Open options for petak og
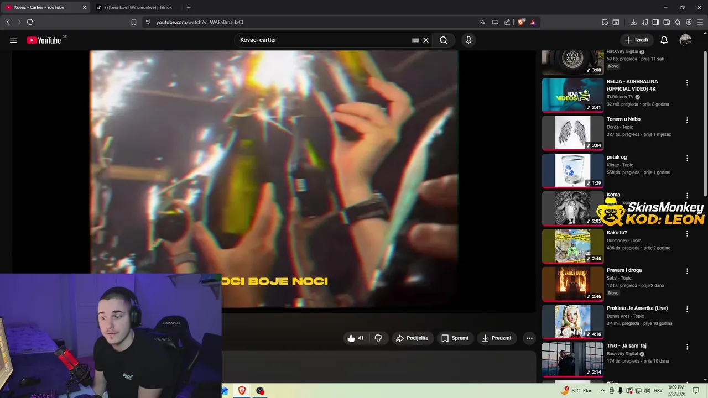This screenshot has width=708, height=398. point(687,158)
